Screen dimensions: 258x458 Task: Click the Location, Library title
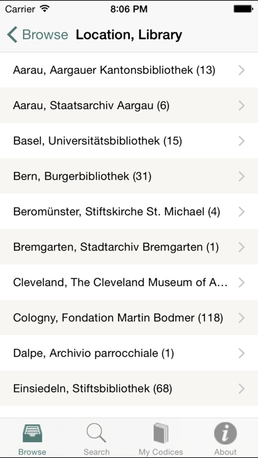tap(129, 35)
